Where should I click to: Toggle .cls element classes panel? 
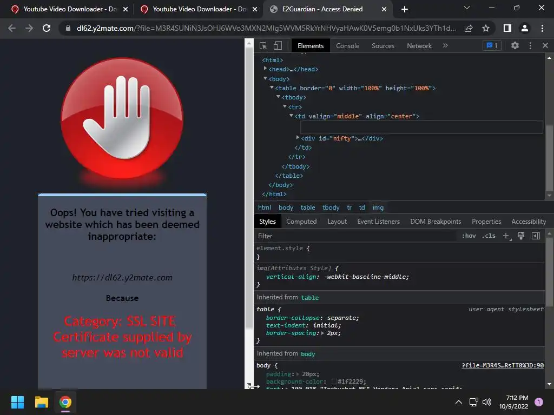point(489,236)
